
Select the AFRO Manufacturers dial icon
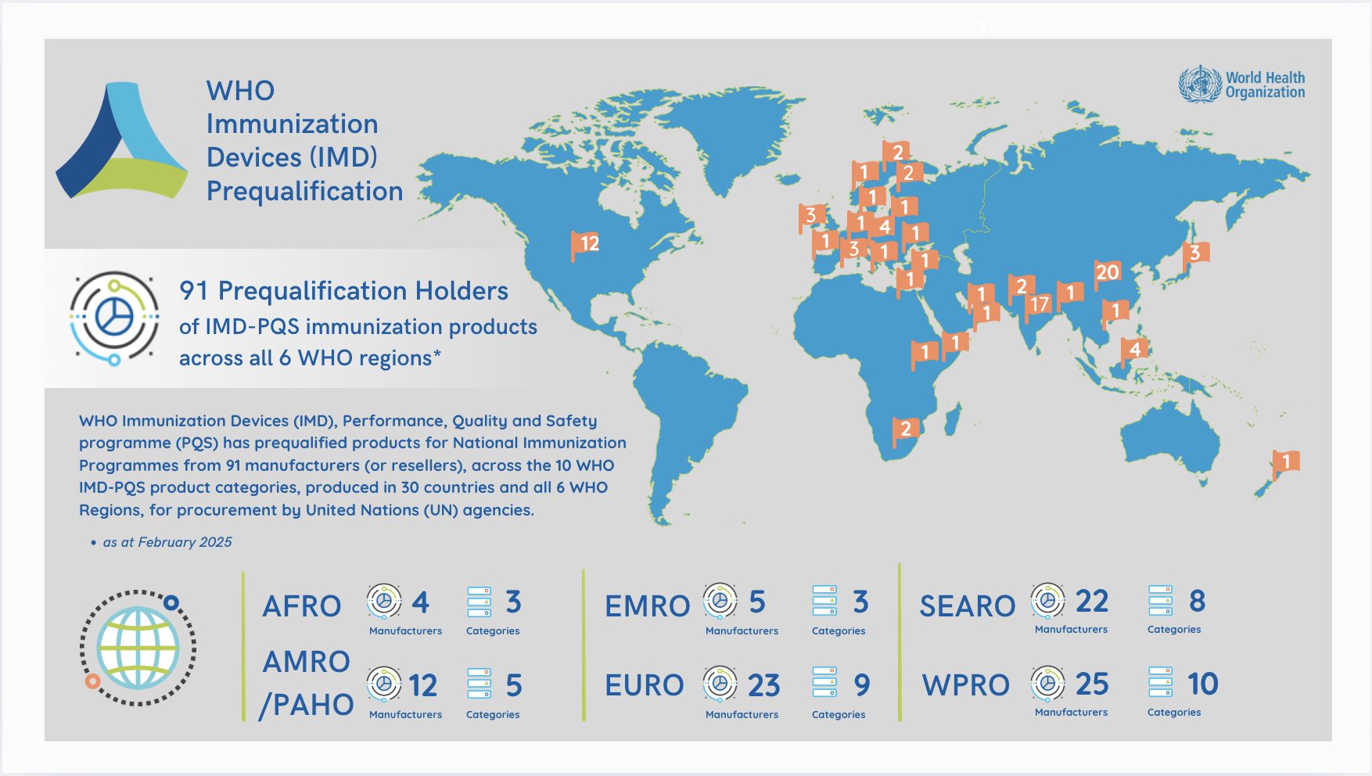click(x=384, y=600)
